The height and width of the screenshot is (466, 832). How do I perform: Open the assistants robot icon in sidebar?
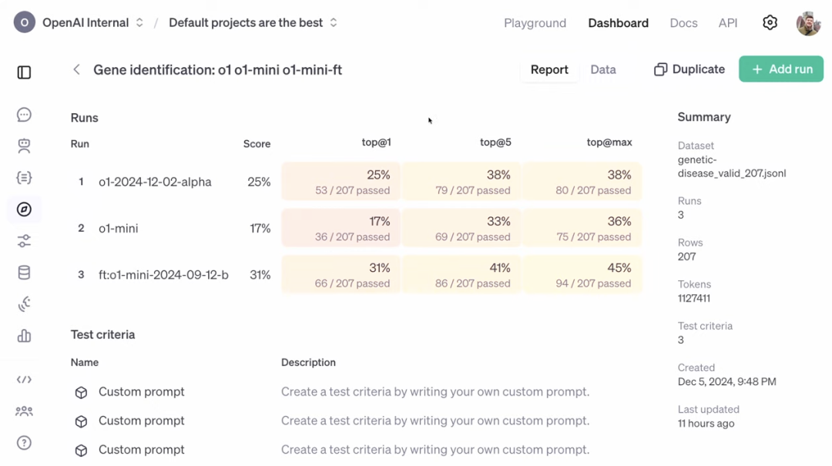tap(24, 146)
